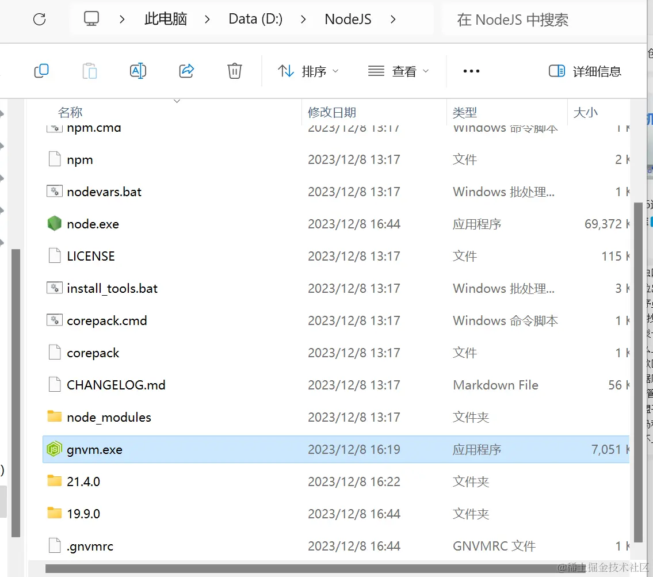Click the gnvm.exe application icon
The width and height of the screenshot is (653, 577).
[55, 449]
